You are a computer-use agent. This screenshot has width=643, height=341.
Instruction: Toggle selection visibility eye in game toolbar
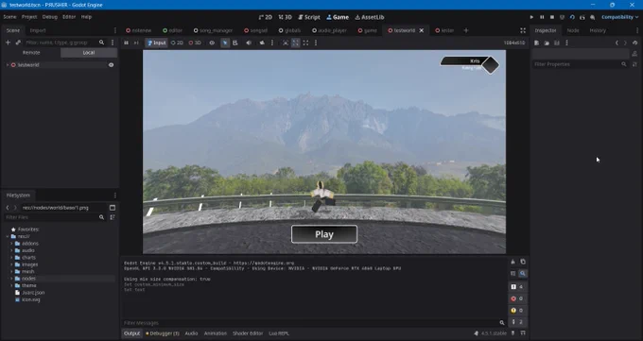coord(212,43)
